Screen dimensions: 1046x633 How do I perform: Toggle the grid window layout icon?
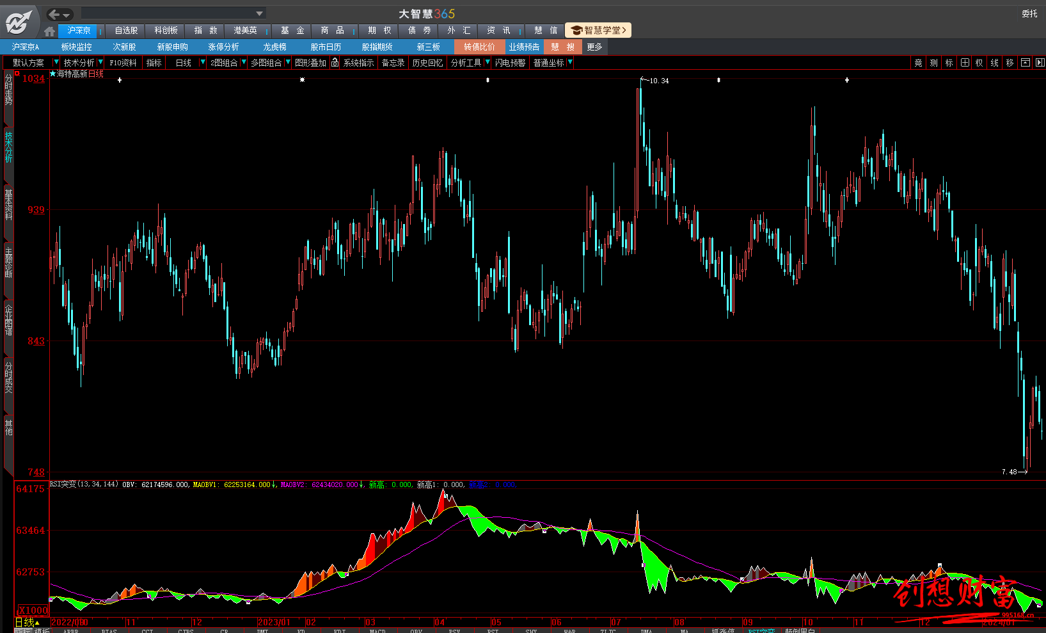[x=965, y=63]
